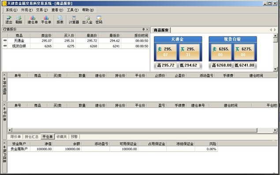Click the 止损价 column header in positions

point(157,76)
